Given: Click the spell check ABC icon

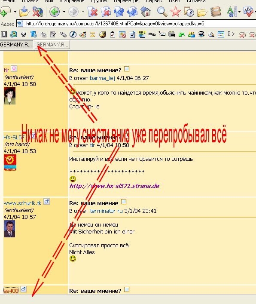Looking at the screenshot, I should point(248,12).
